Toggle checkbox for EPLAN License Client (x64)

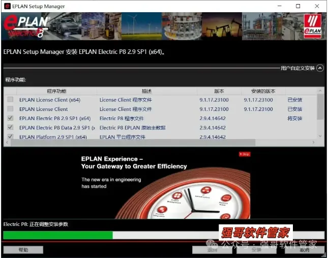[x=10, y=99]
